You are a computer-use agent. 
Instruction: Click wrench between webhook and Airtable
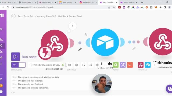[x=80, y=49]
